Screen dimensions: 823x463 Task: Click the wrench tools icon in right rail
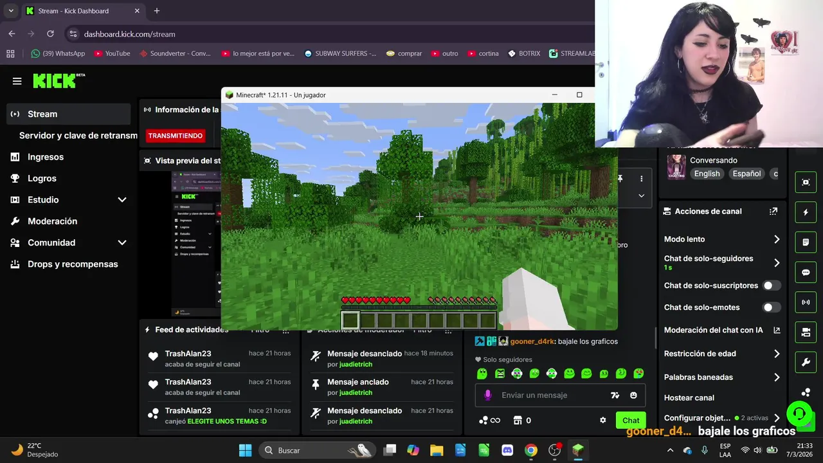pyautogui.click(x=806, y=363)
